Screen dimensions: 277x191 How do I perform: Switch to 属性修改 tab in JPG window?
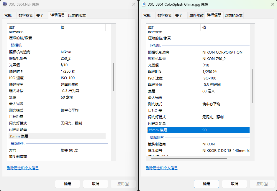(x=196, y=16)
